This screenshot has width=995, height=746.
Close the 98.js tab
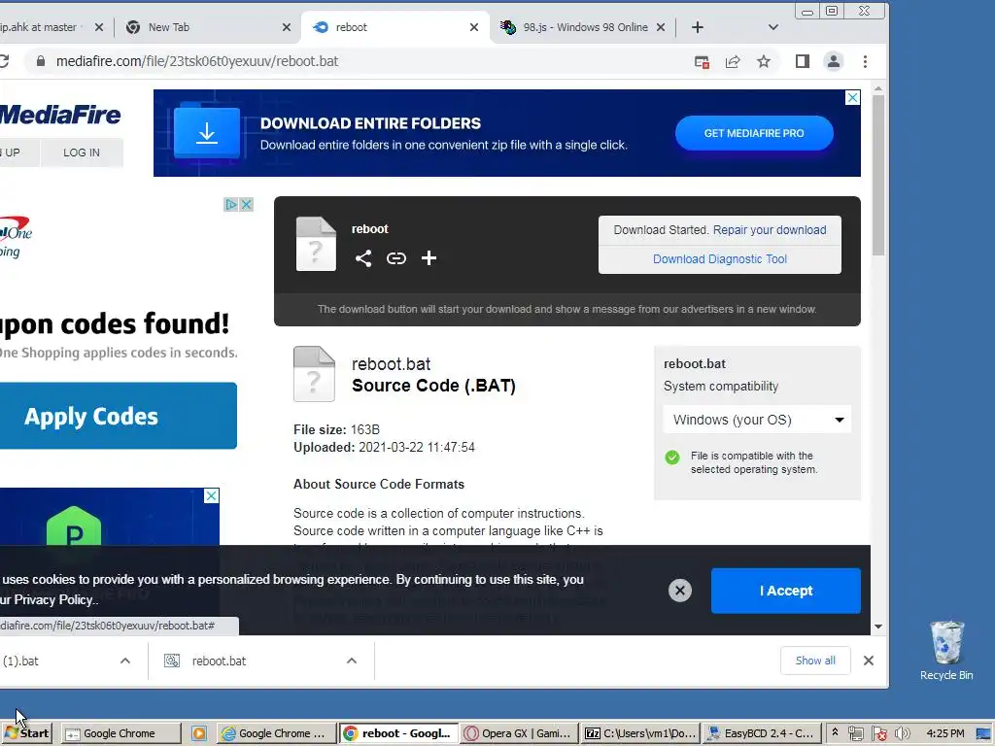661,27
